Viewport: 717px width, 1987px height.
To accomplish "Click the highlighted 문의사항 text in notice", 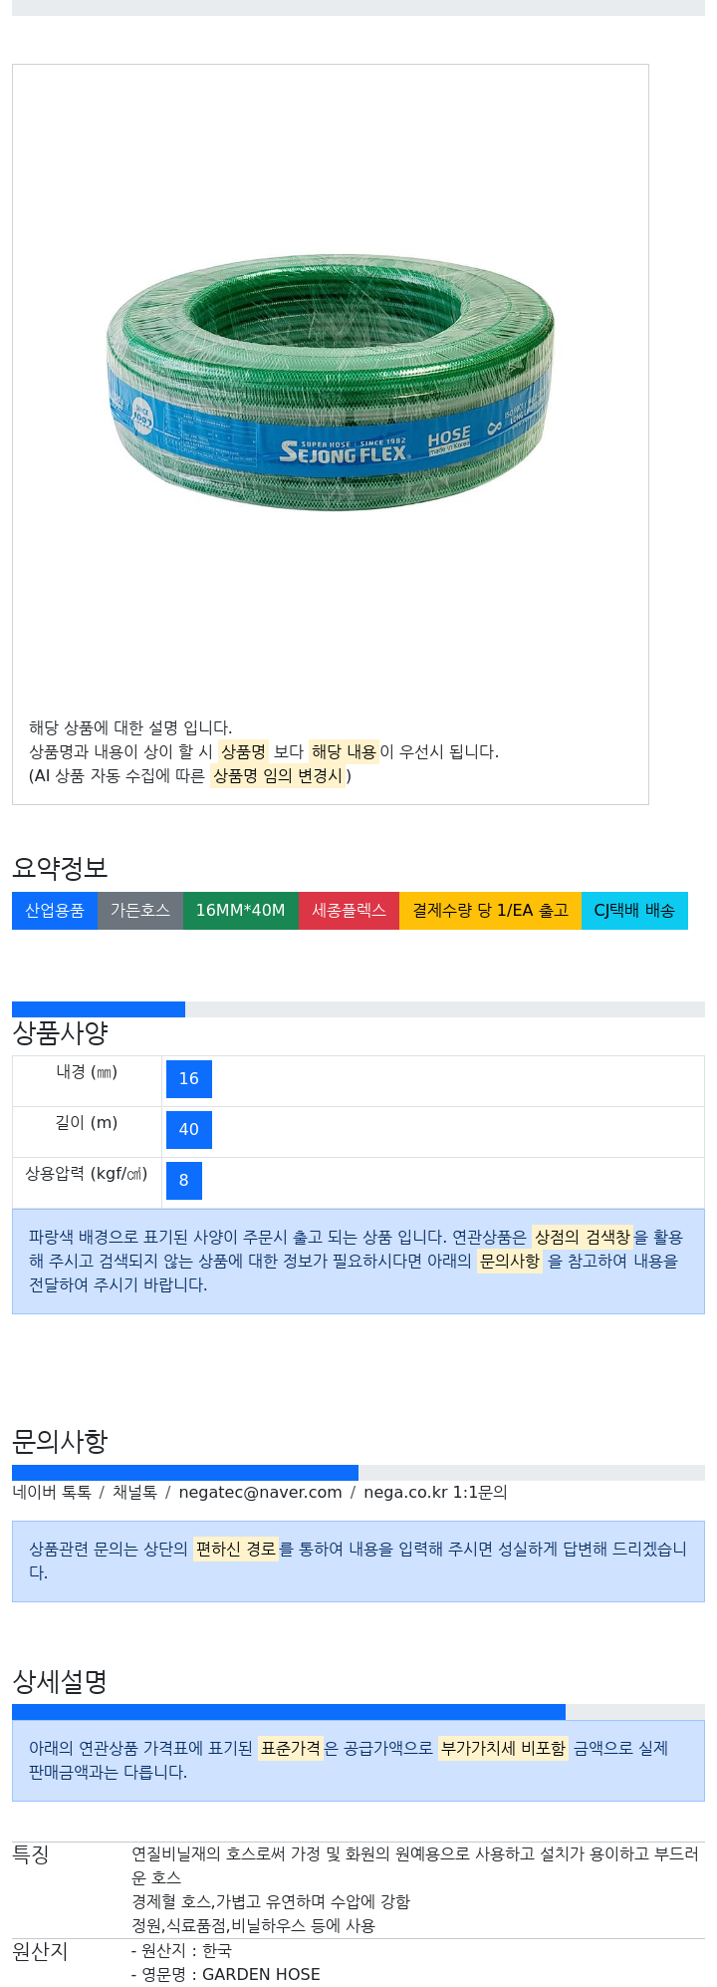I will (x=510, y=1261).
